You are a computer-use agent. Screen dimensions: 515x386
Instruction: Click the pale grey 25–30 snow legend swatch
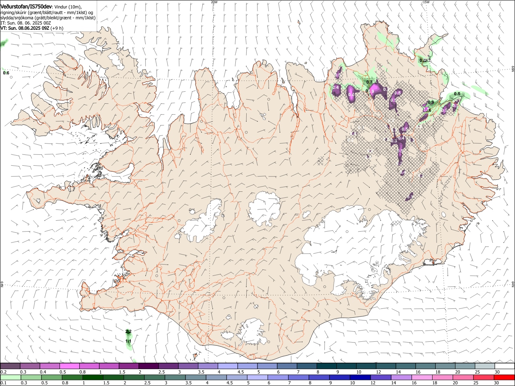point(484,366)
